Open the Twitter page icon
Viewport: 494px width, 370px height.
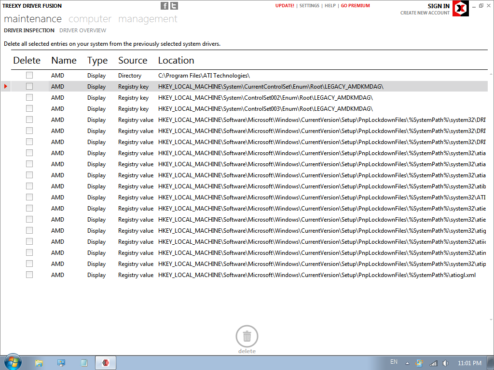pos(174,6)
